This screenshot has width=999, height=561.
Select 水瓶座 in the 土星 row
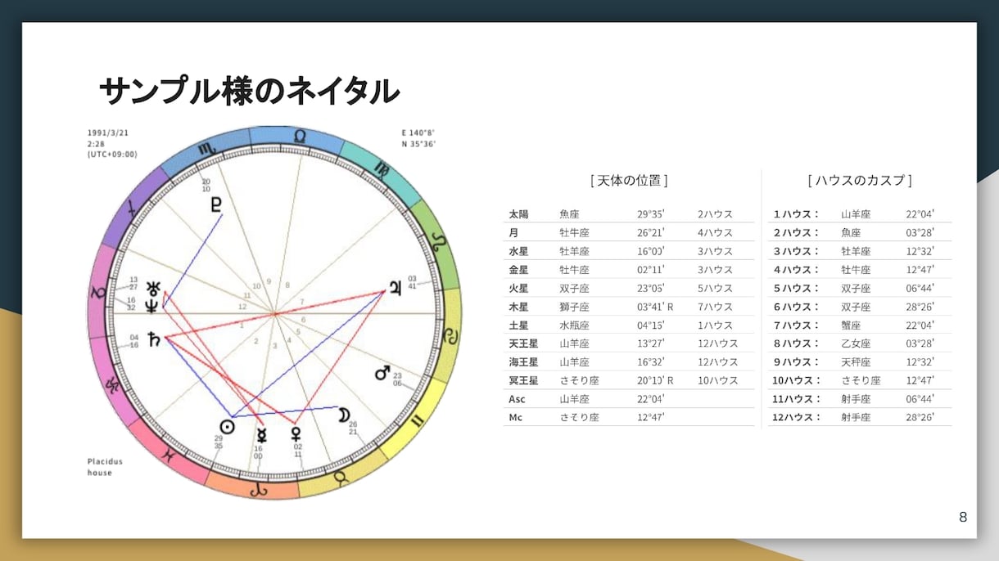[574, 325]
